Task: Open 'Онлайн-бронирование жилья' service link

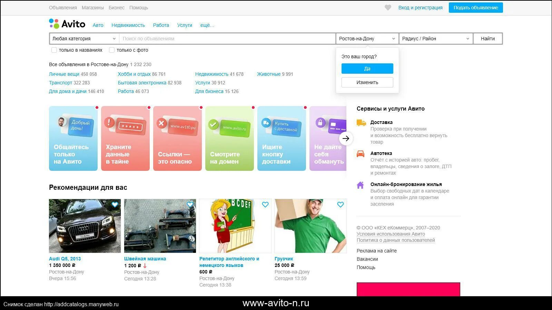Action: click(x=406, y=184)
